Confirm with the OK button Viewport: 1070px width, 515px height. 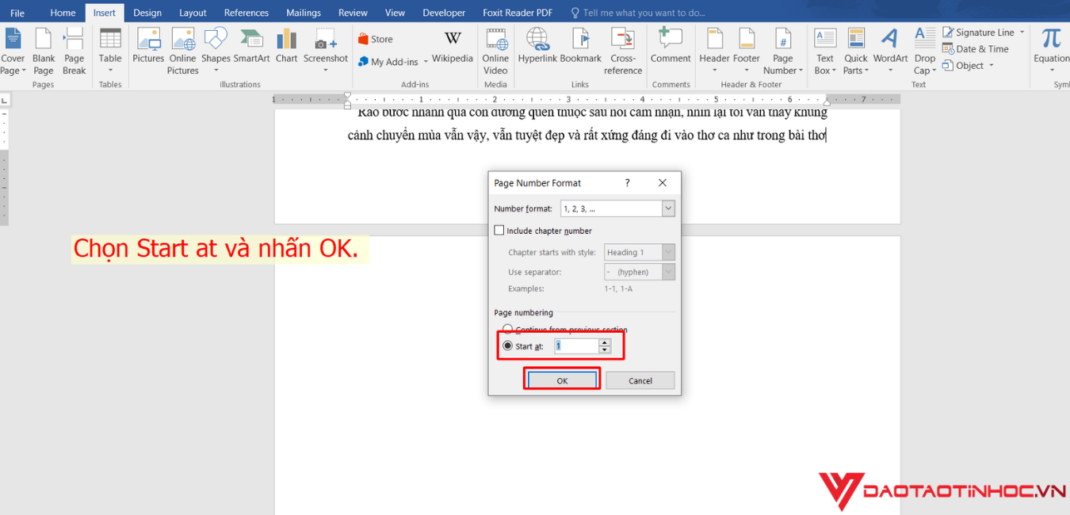tap(562, 380)
